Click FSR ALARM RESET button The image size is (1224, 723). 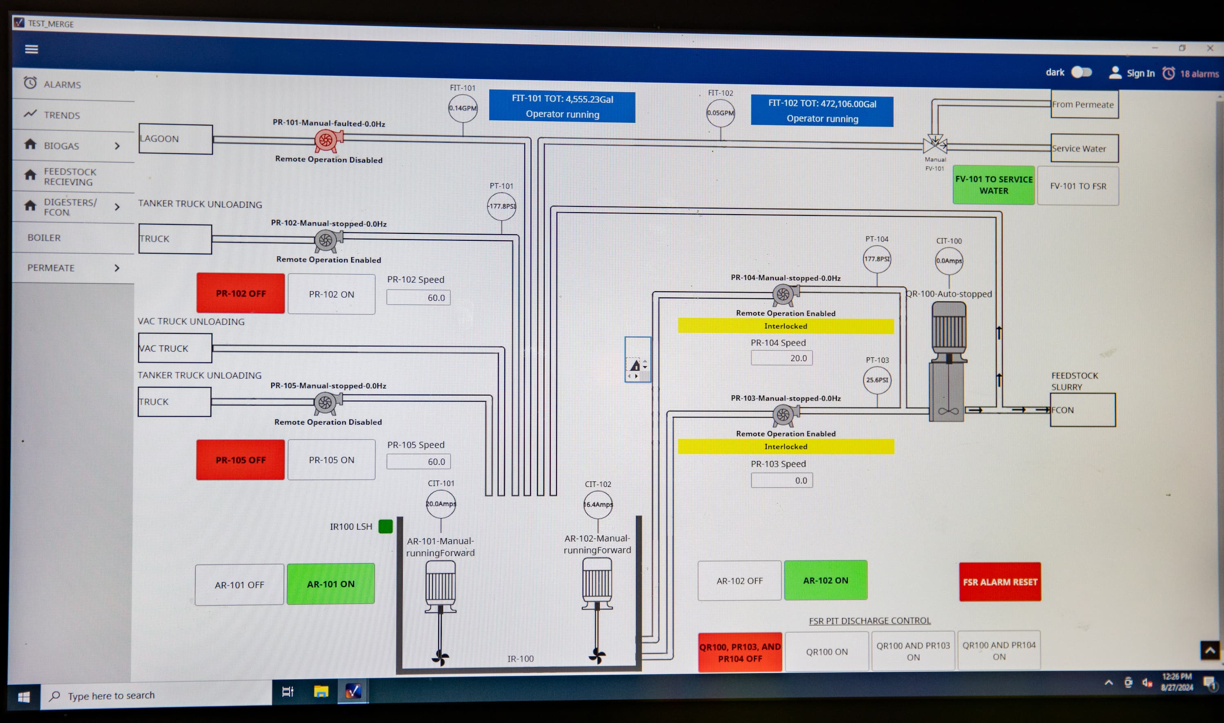pos(1000,582)
